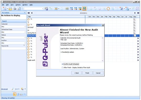Select the list view calendar icon
The image size is (141, 100).
(67, 9)
